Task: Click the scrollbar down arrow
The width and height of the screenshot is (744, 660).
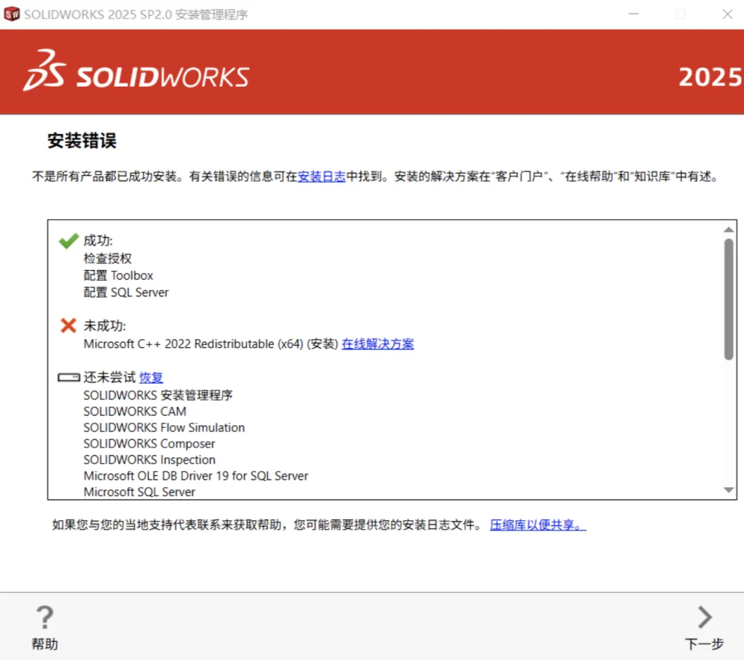Action: (729, 490)
